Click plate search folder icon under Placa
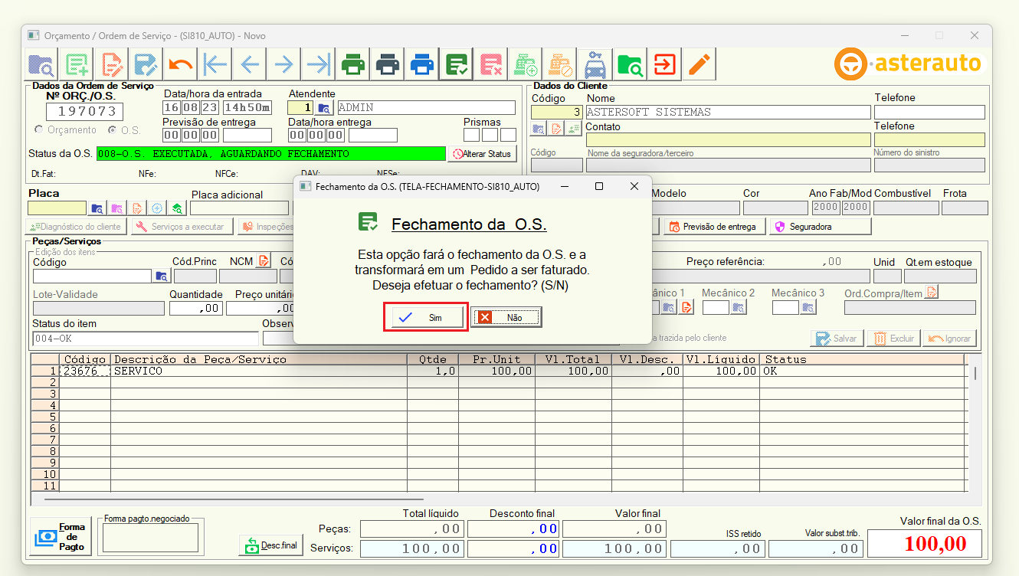The image size is (1019, 576). click(97, 208)
